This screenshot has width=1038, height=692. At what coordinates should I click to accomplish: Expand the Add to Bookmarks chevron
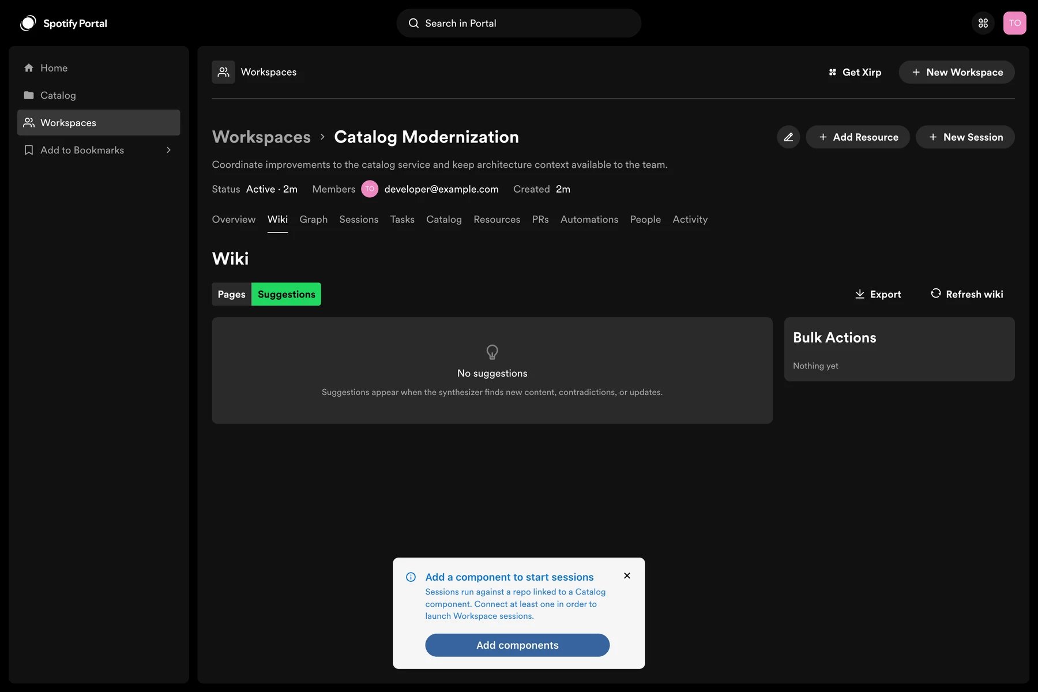point(168,150)
